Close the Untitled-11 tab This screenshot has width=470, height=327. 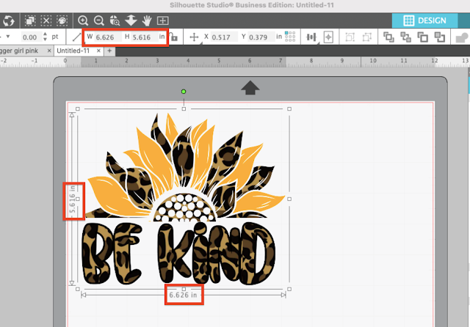click(x=98, y=51)
